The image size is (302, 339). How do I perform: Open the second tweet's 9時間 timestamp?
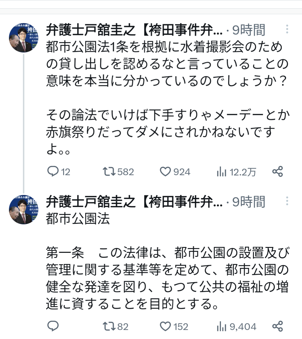click(249, 202)
